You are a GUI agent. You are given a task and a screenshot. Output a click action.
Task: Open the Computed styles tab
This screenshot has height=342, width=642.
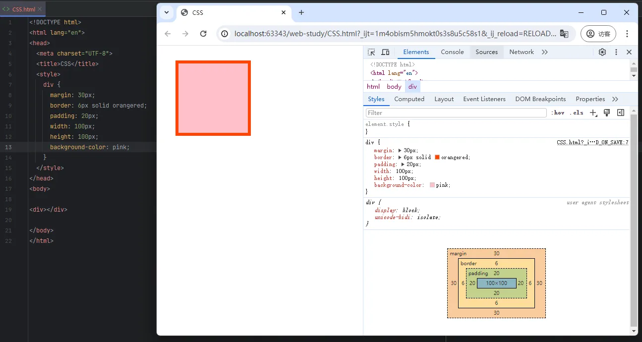[409, 99]
